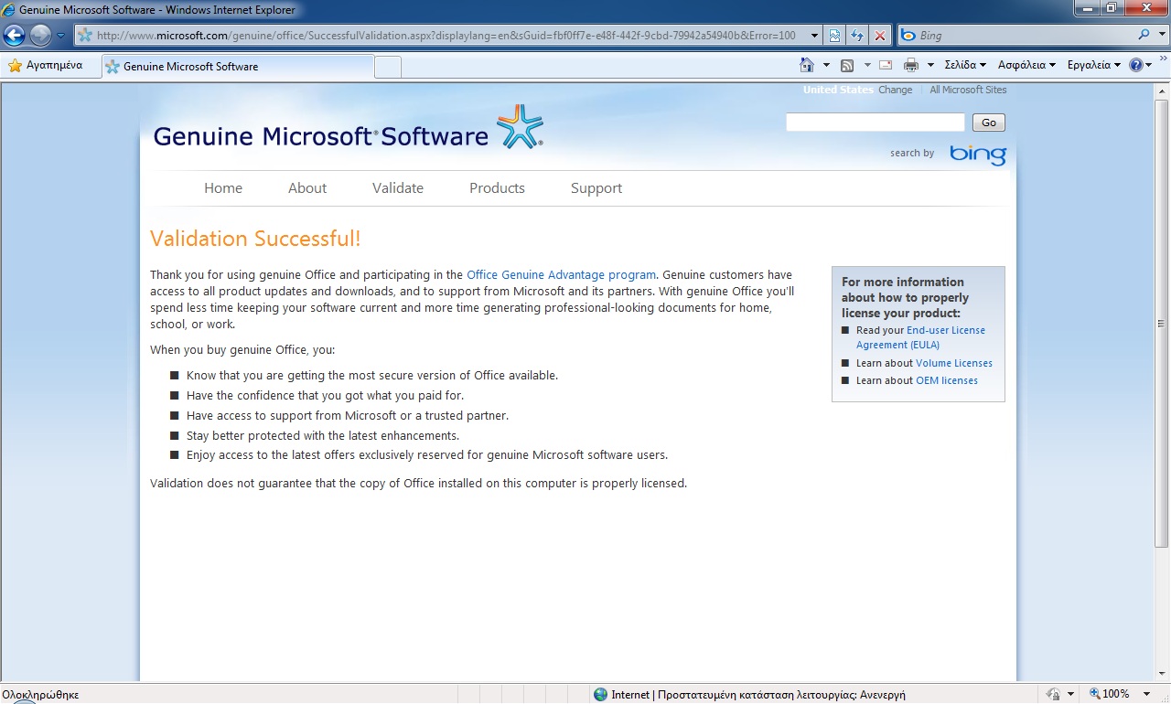Open the search provider dropdown arrow
The width and height of the screenshot is (1171, 704).
1161,36
